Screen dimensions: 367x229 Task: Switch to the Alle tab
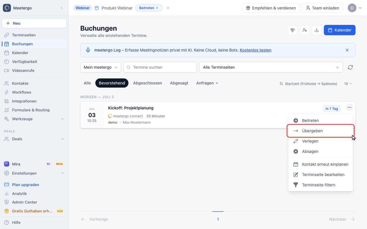pos(87,83)
